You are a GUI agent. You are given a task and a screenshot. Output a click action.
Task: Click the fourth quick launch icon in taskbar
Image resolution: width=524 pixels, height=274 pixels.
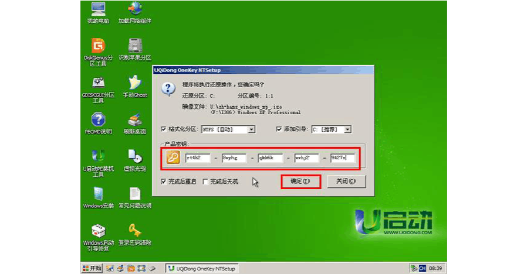(141, 268)
